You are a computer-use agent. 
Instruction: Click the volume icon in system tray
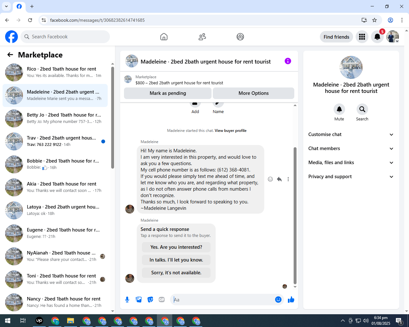(366, 321)
